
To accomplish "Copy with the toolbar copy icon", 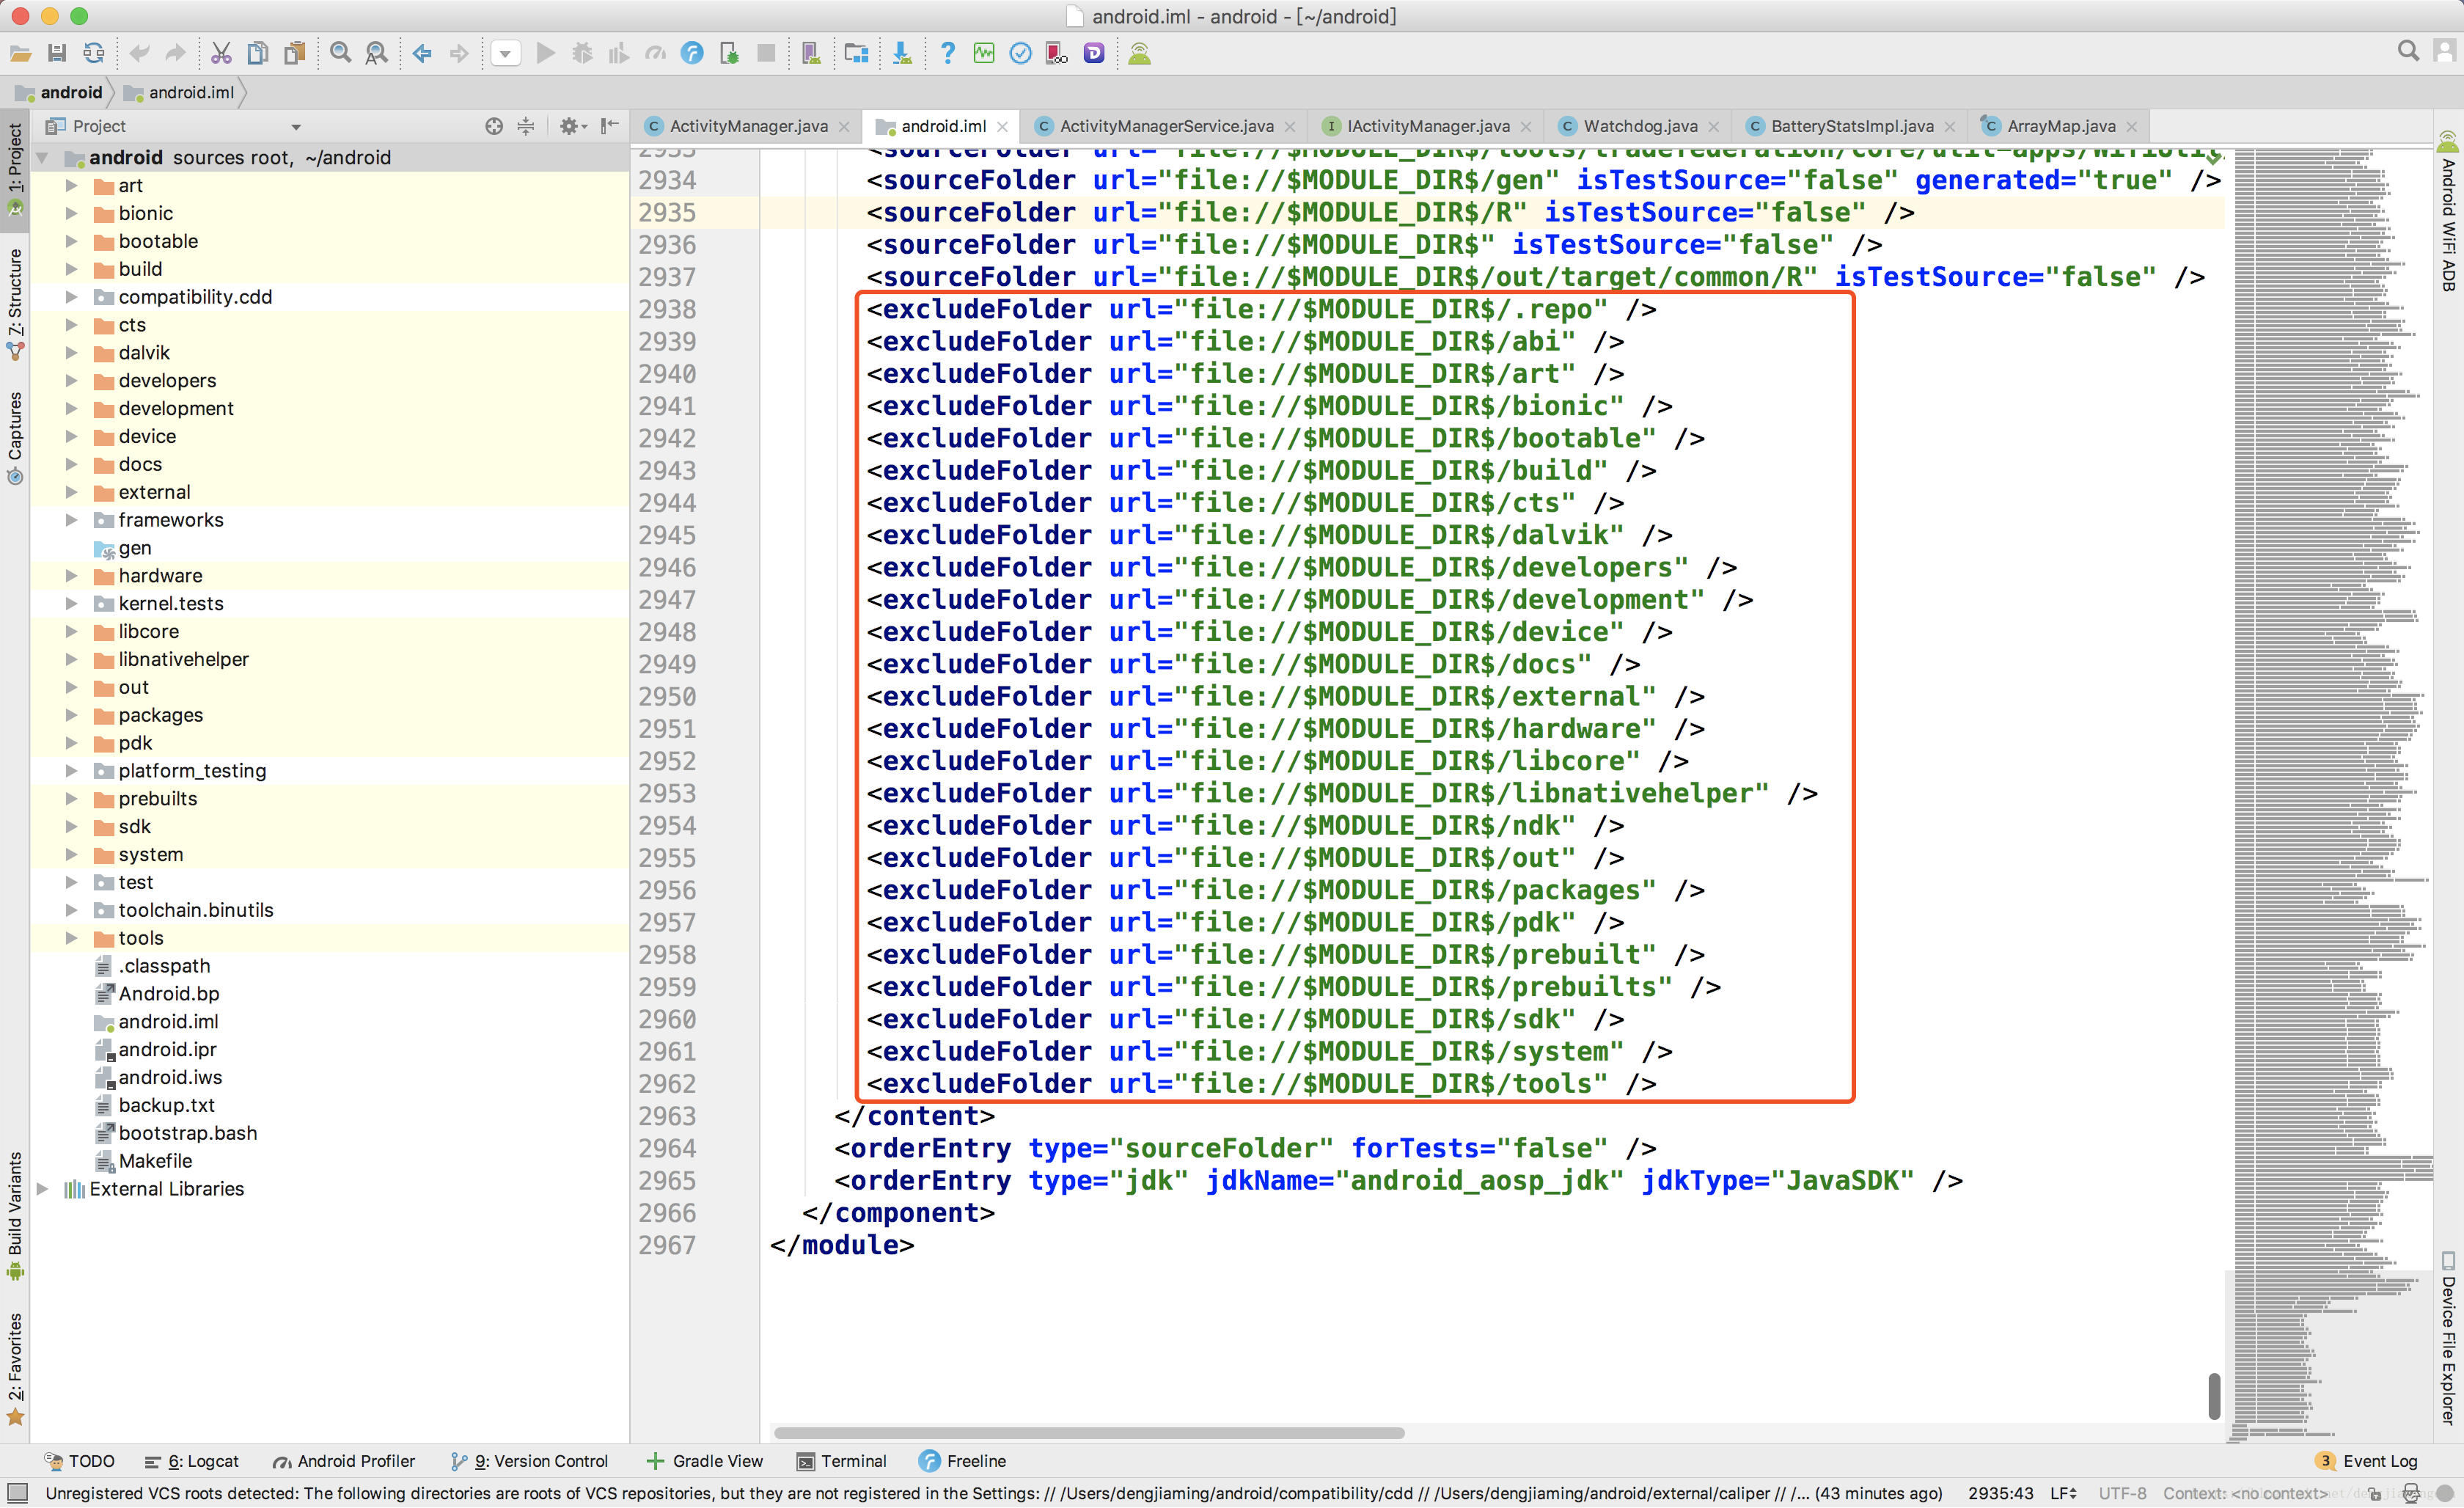I will coord(258,53).
